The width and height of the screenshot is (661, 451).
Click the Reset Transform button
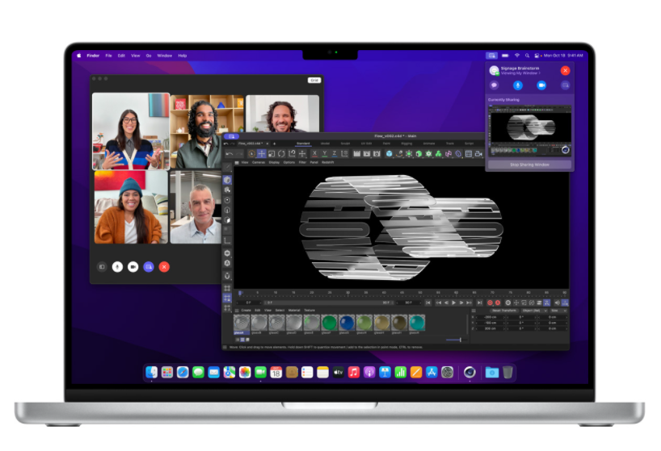coord(503,311)
